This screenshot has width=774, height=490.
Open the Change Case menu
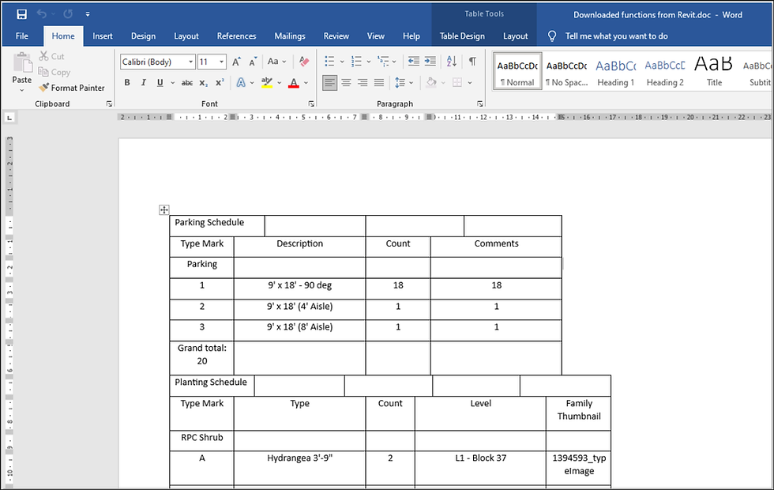pyautogui.click(x=276, y=62)
